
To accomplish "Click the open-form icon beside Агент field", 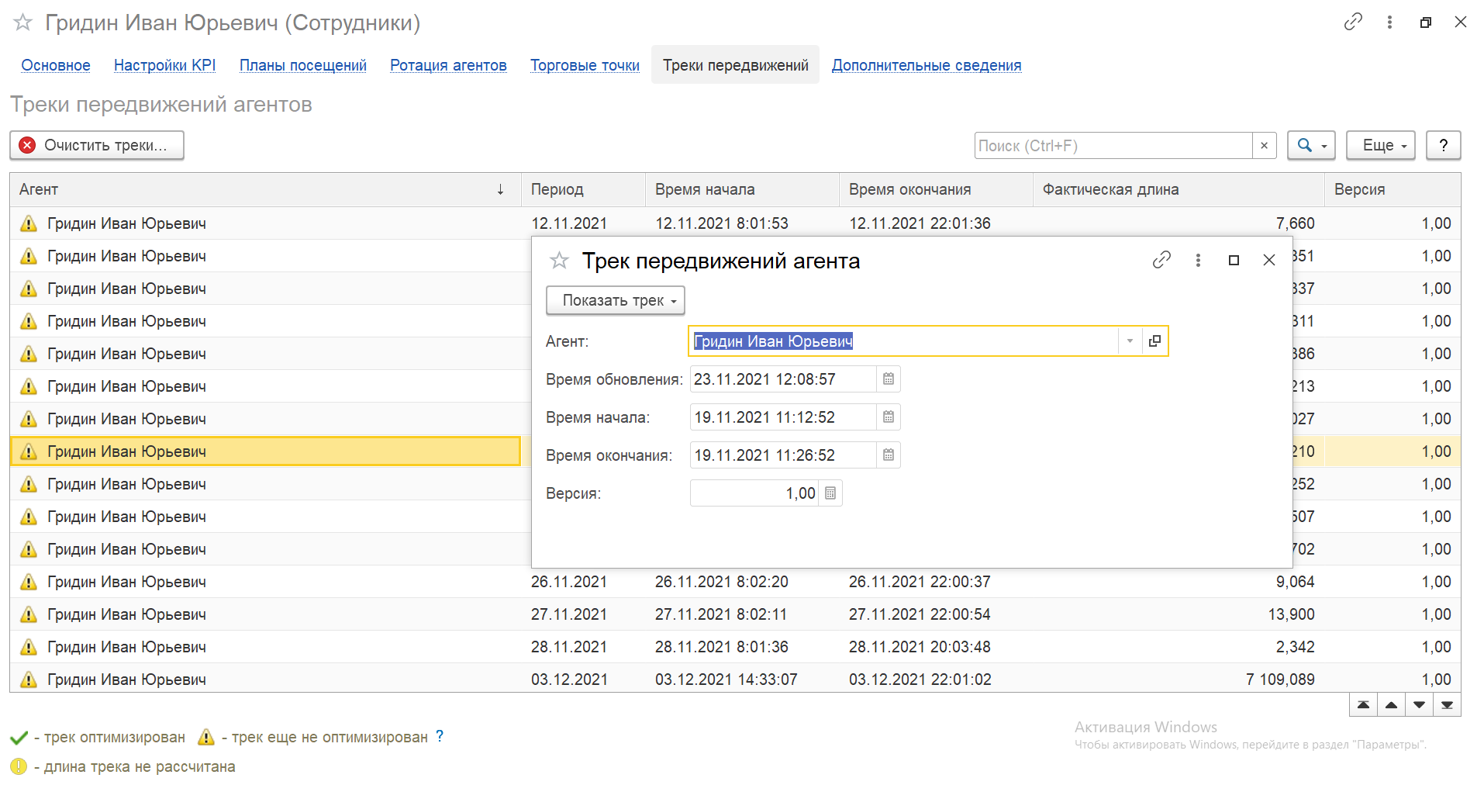I will point(1154,341).
